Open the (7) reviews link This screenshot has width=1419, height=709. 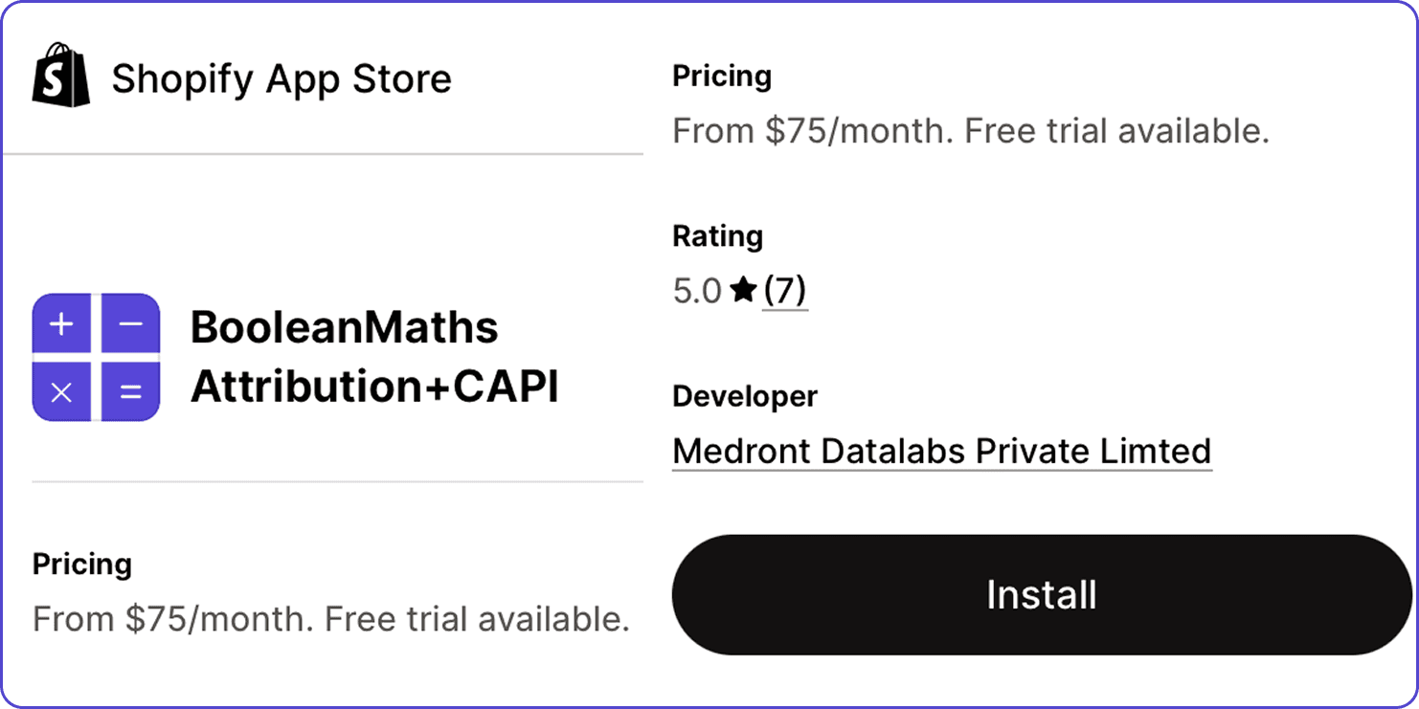click(x=784, y=290)
